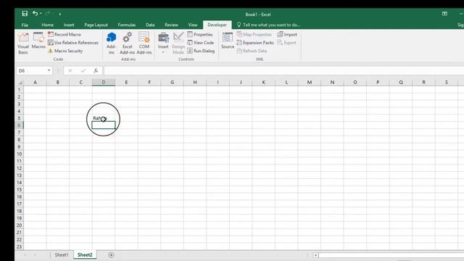Expand the Name Box dropdown arrow
The height and width of the screenshot is (261, 464).
(49, 70)
